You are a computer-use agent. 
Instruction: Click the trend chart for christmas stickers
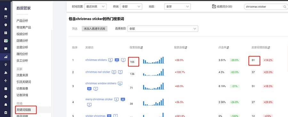tap(154, 60)
